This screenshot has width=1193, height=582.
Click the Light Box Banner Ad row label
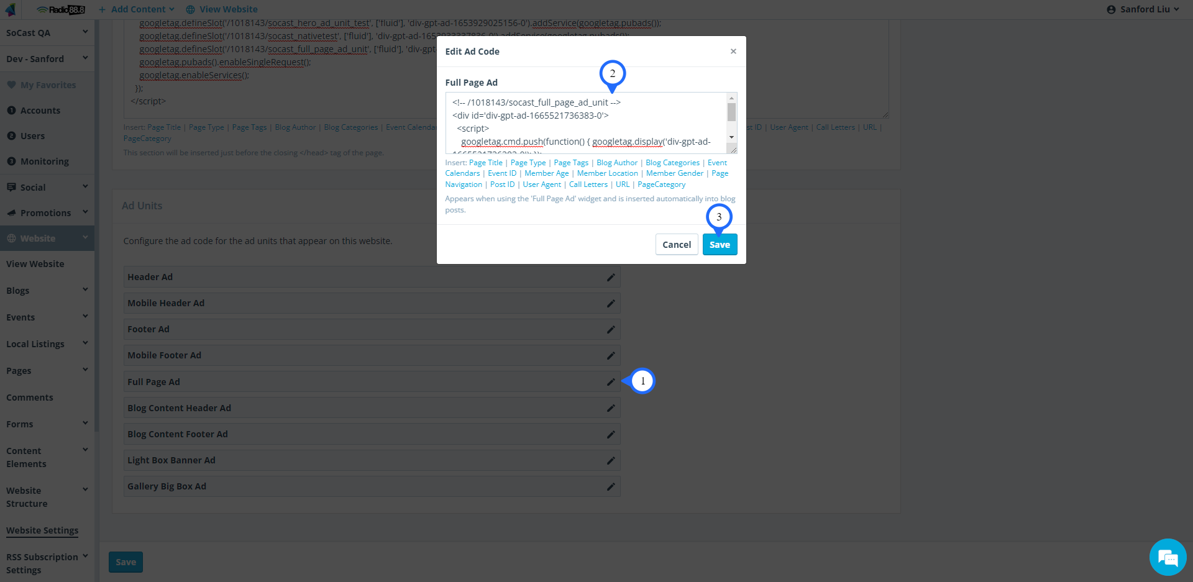click(171, 460)
